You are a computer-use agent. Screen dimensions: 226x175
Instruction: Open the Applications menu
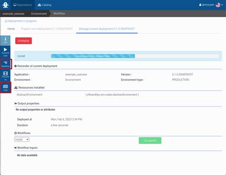tap(22, 5)
